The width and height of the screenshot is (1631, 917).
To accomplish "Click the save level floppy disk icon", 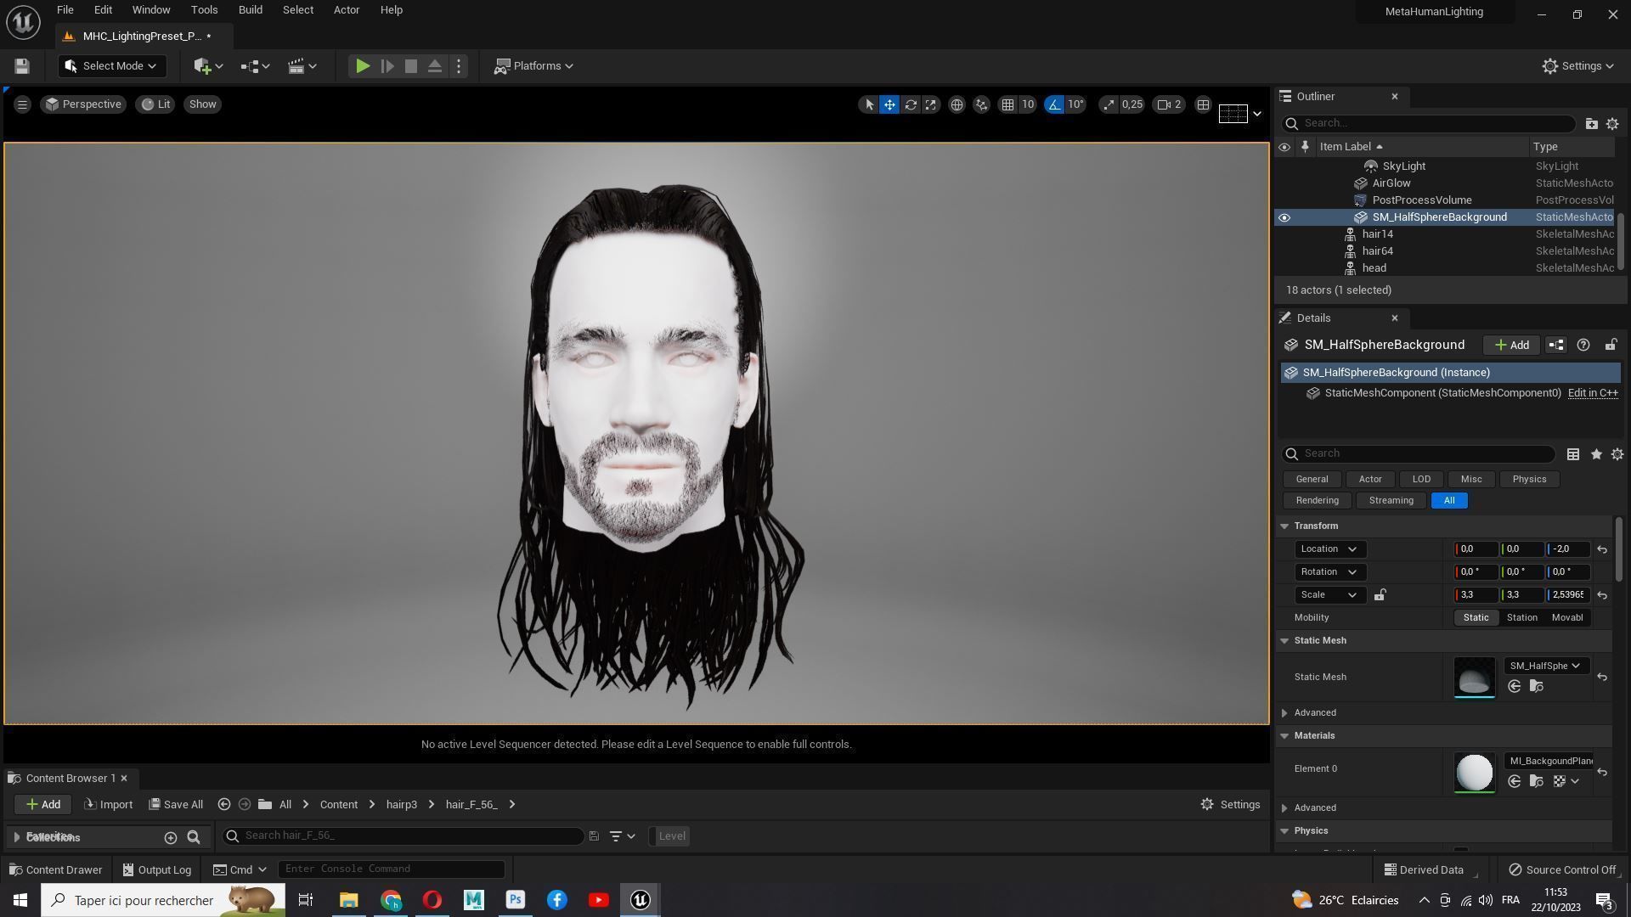I will point(22,66).
